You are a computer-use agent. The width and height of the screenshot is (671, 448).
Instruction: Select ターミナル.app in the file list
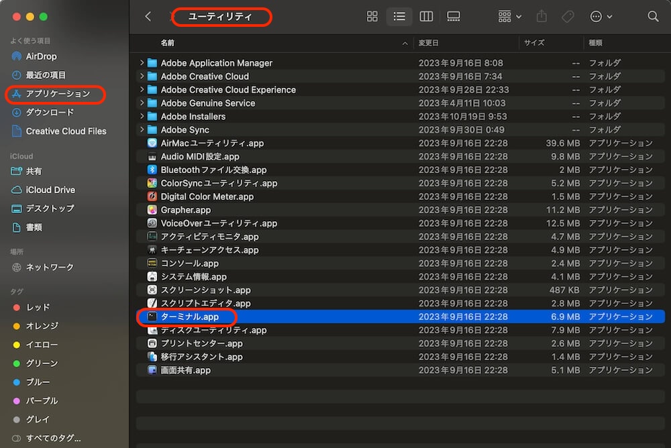tap(189, 317)
